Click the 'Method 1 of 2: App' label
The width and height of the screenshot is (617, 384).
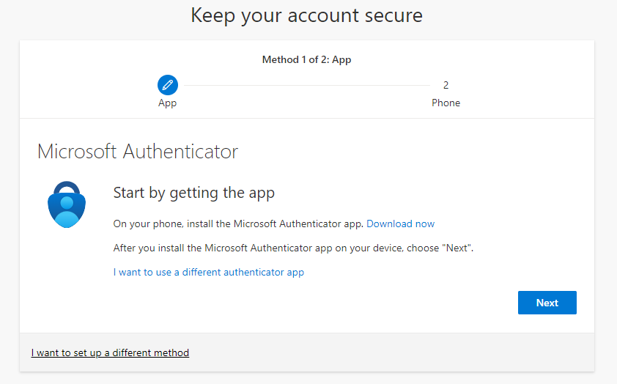[306, 60]
